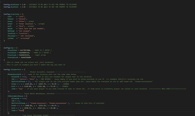Place cursor on Config.translate declaration

tap(14, 14)
